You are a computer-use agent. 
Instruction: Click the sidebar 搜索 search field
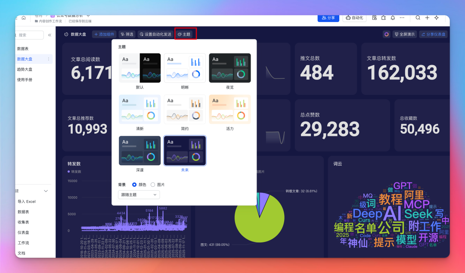(x=29, y=35)
